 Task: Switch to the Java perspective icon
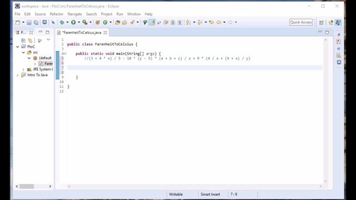point(338,22)
